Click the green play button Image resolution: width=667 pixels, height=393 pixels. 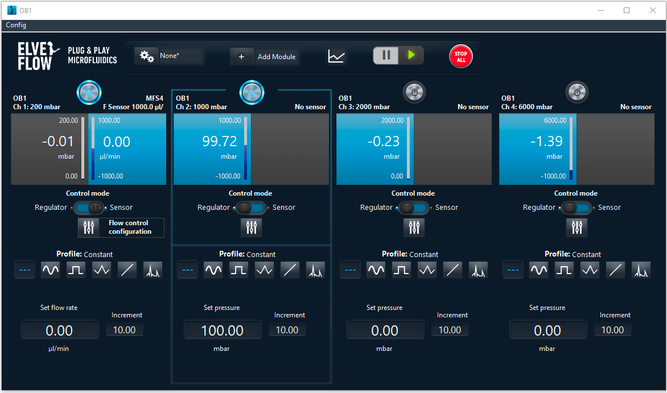(411, 55)
